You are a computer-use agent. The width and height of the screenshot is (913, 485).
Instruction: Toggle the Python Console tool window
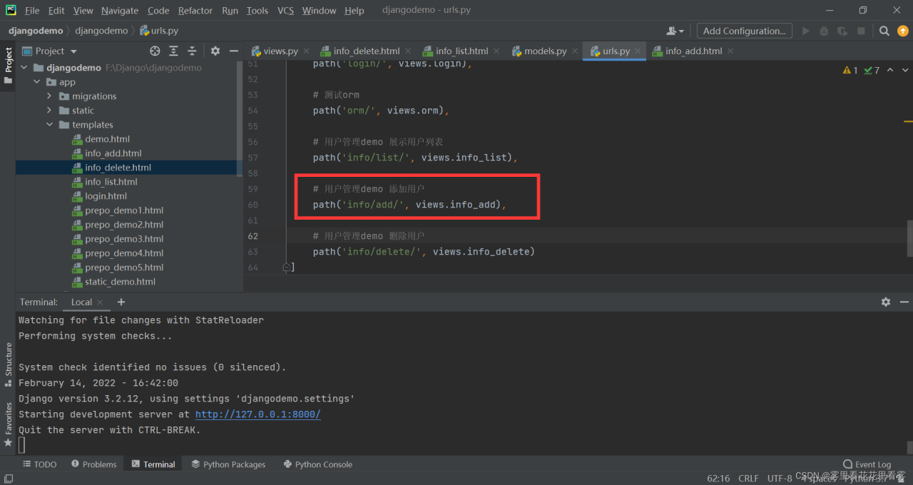317,464
